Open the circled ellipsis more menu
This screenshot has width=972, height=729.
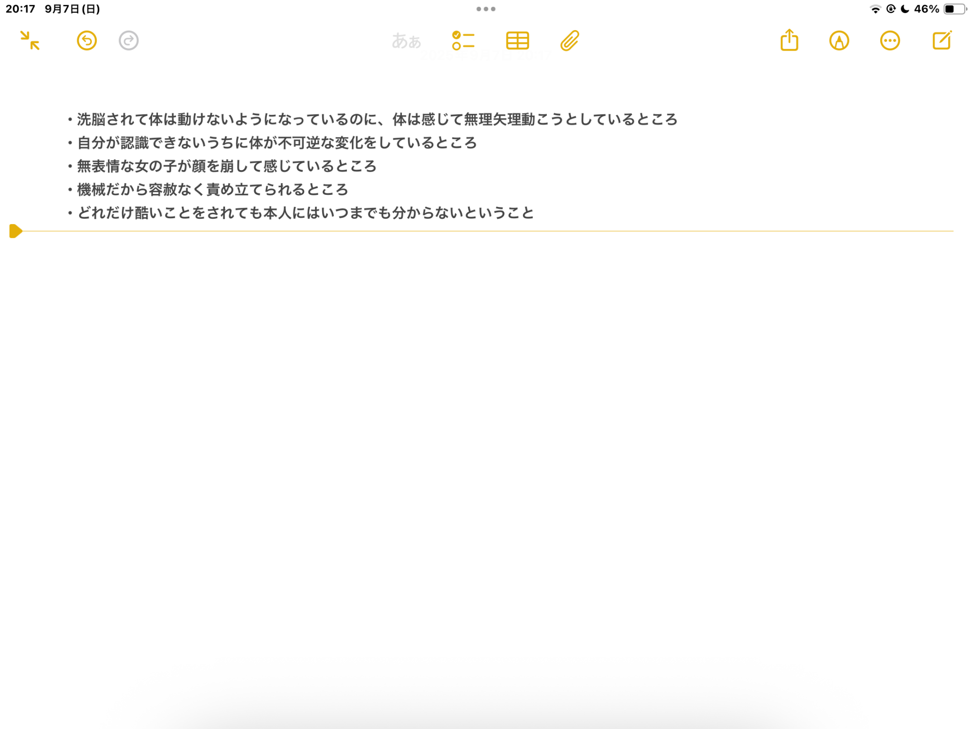889,40
